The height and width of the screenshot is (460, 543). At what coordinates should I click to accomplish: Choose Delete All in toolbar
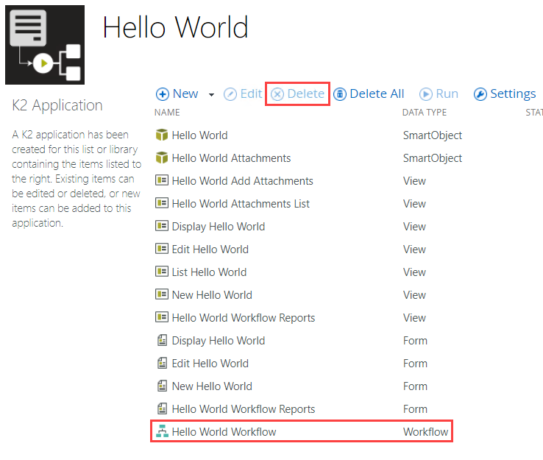coord(369,94)
